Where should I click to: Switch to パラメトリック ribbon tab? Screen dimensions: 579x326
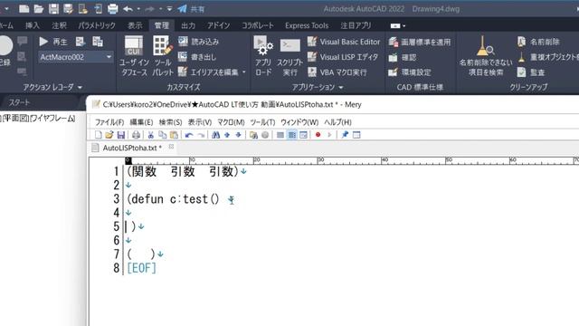pos(97,25)
